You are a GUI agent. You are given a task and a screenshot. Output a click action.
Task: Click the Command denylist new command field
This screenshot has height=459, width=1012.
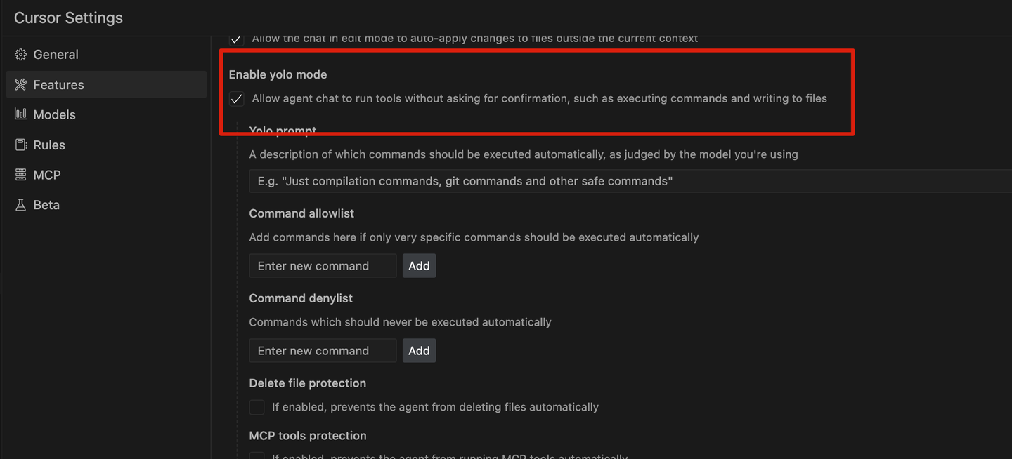pyautogui.click(x=323, y=351)
